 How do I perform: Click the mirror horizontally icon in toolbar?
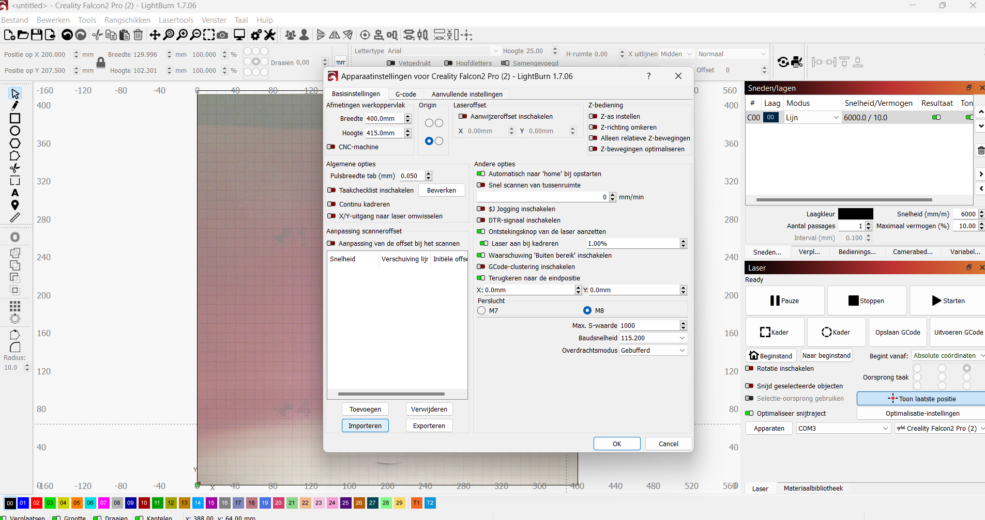click(335, 35)
